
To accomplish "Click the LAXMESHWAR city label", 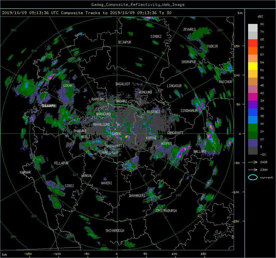I will click(109, 153).
